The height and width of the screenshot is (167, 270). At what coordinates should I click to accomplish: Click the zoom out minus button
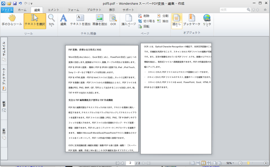[x=240, y=163]
